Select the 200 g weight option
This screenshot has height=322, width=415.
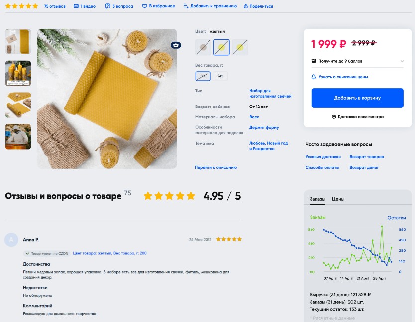click(203, 76)
